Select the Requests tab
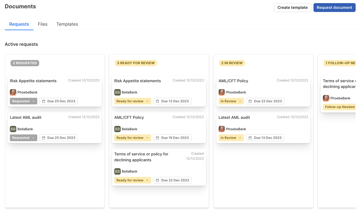 point(19,24)
